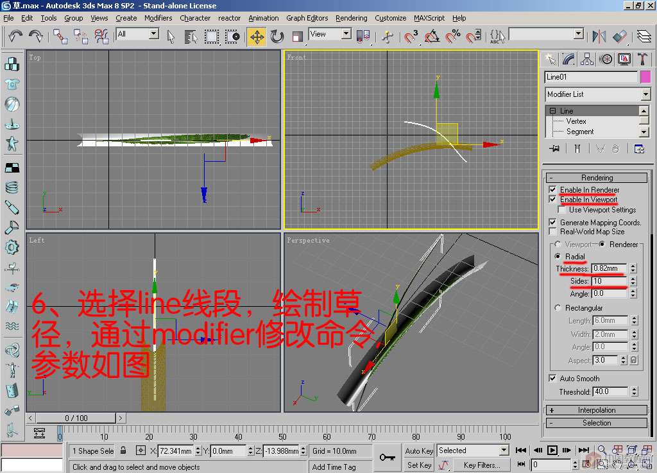Open the MAXScript menu

click(x=429, y=18)
